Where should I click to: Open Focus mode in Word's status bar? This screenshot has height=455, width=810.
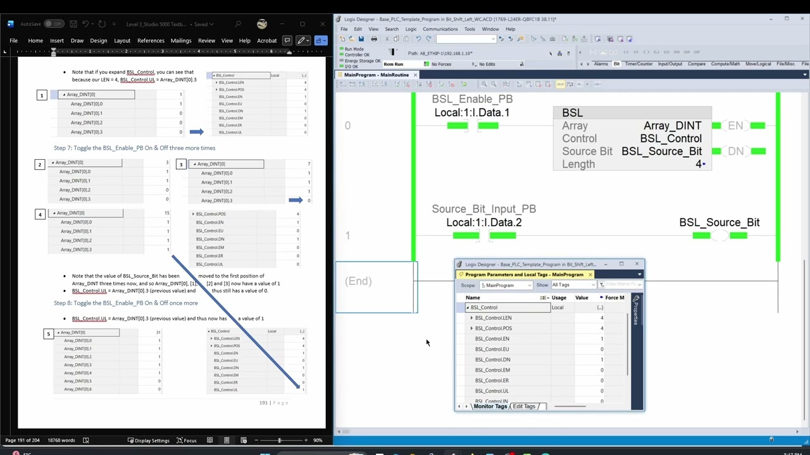[186, 440]
